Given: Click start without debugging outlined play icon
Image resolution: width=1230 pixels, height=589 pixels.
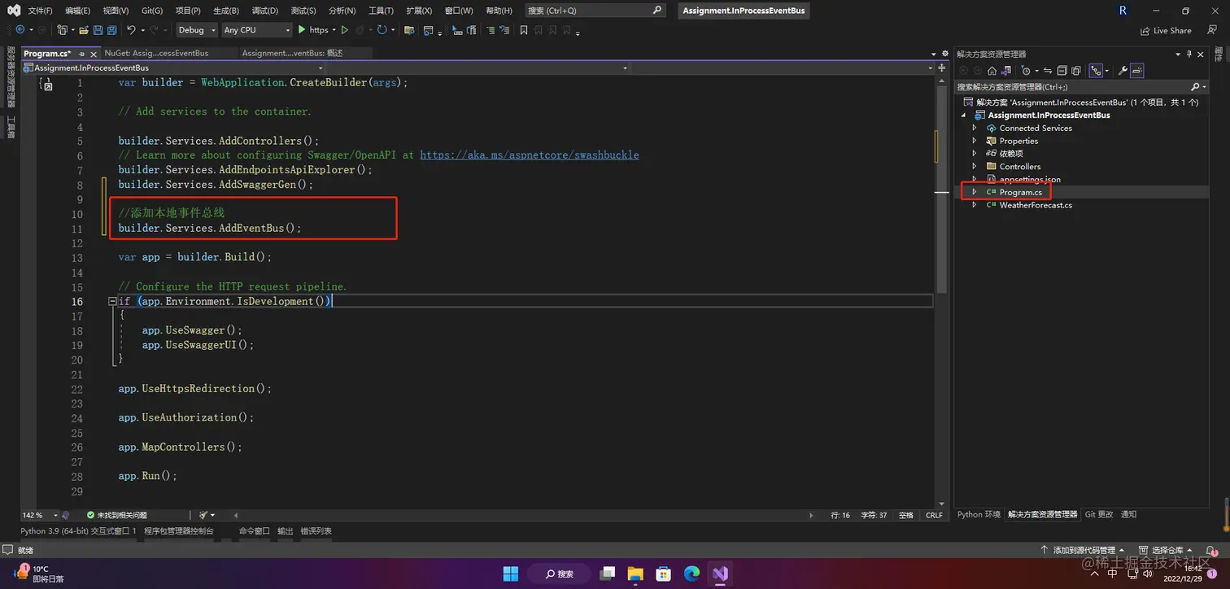Looking at the screenshot, I should 345,30.
